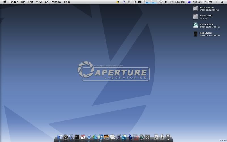Click the Bluetooth status icon
The image size is (227, 142).
click(216, 2)
